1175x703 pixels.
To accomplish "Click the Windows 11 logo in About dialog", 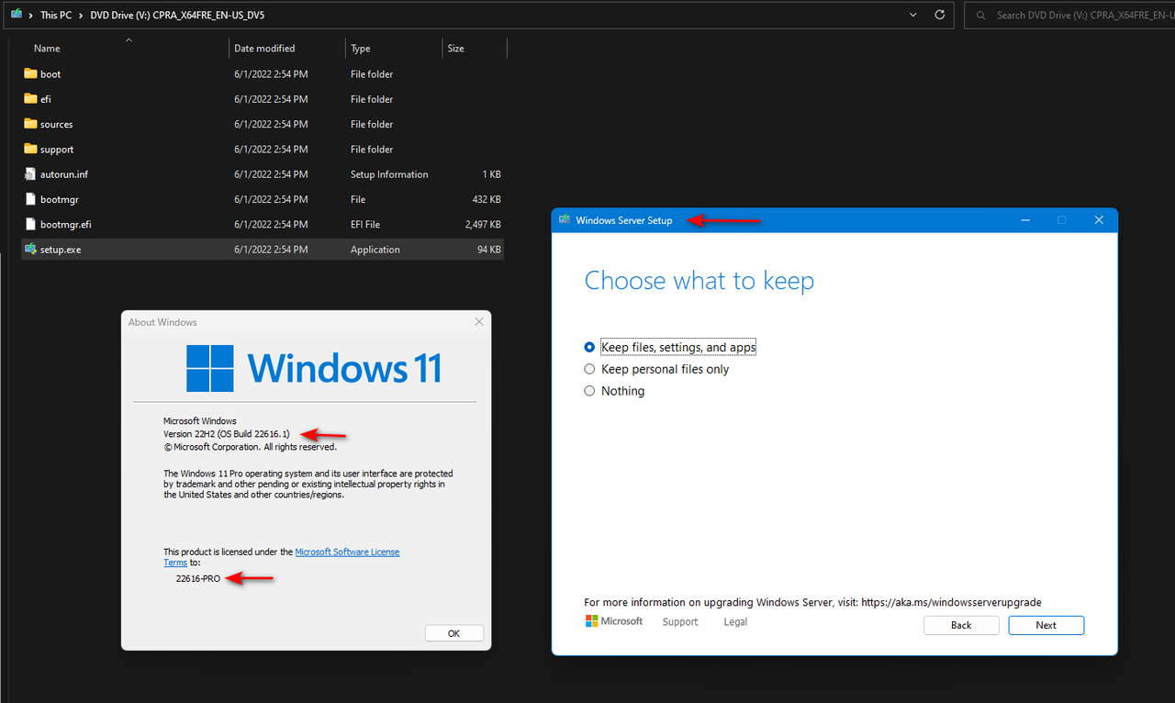I will coord(314,368).
